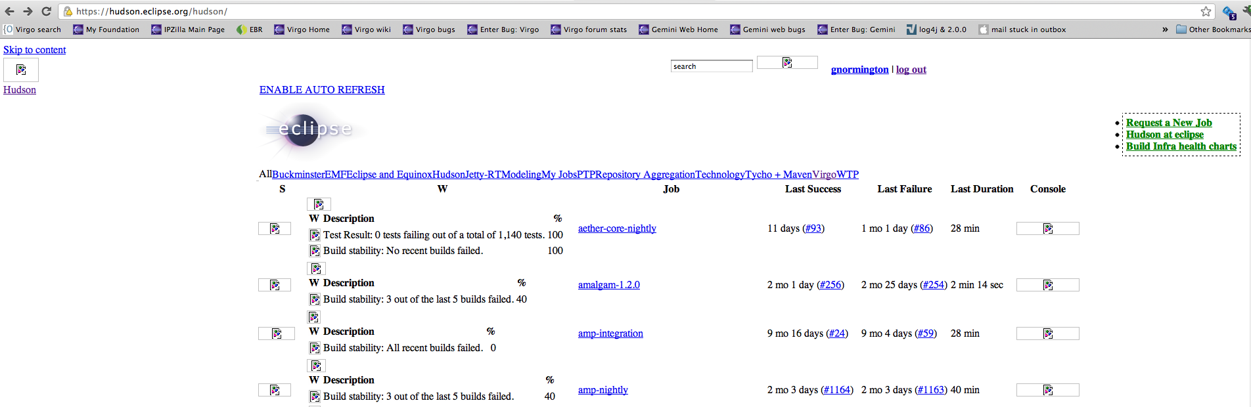Open the amp-nightly job
Screen dimensions: 1251x407
603,390
